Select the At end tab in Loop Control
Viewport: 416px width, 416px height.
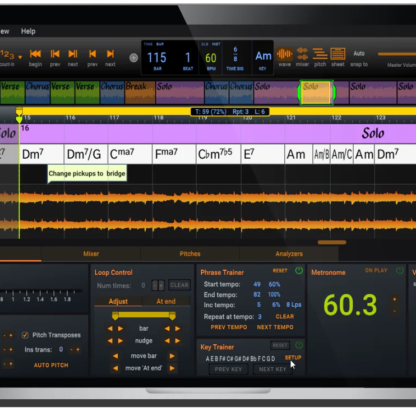tap(166, 302)
